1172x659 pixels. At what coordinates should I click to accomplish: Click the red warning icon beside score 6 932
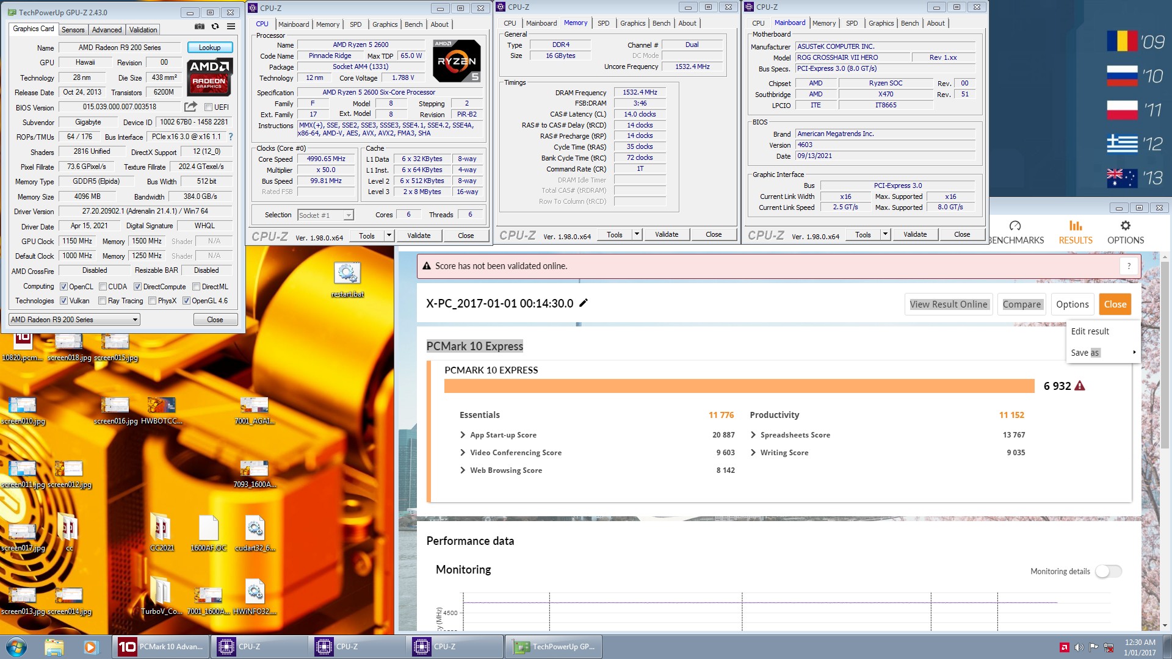[1080, 386]
